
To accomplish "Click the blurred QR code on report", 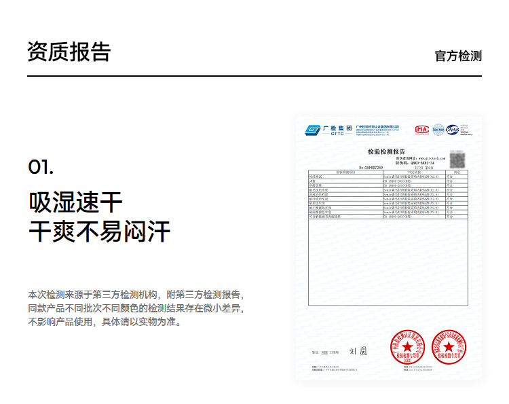I will (457, 159).
